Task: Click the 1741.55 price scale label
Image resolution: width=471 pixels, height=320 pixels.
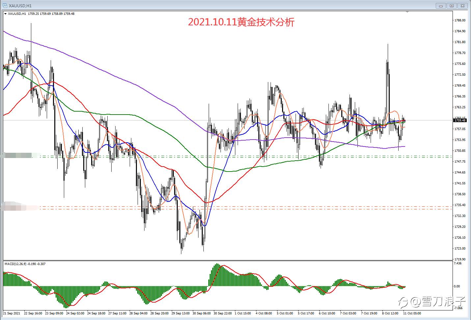Action: coord(460,183)
